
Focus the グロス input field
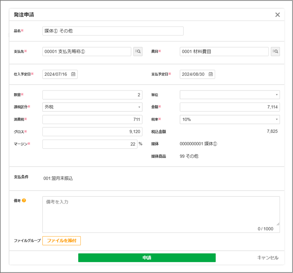point(92,132)
